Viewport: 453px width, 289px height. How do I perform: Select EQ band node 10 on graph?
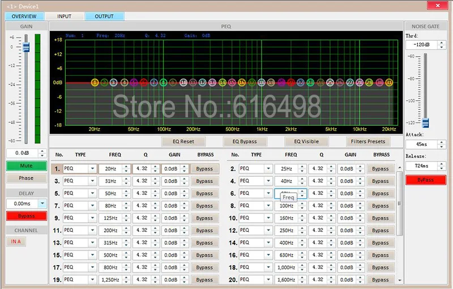[x=183, y=83]
